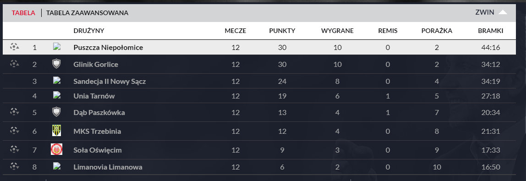Click the MKS Trzebinia club logo
This screenshot has height=181, width=526.
pyautogui.click(x=56, y=131)
